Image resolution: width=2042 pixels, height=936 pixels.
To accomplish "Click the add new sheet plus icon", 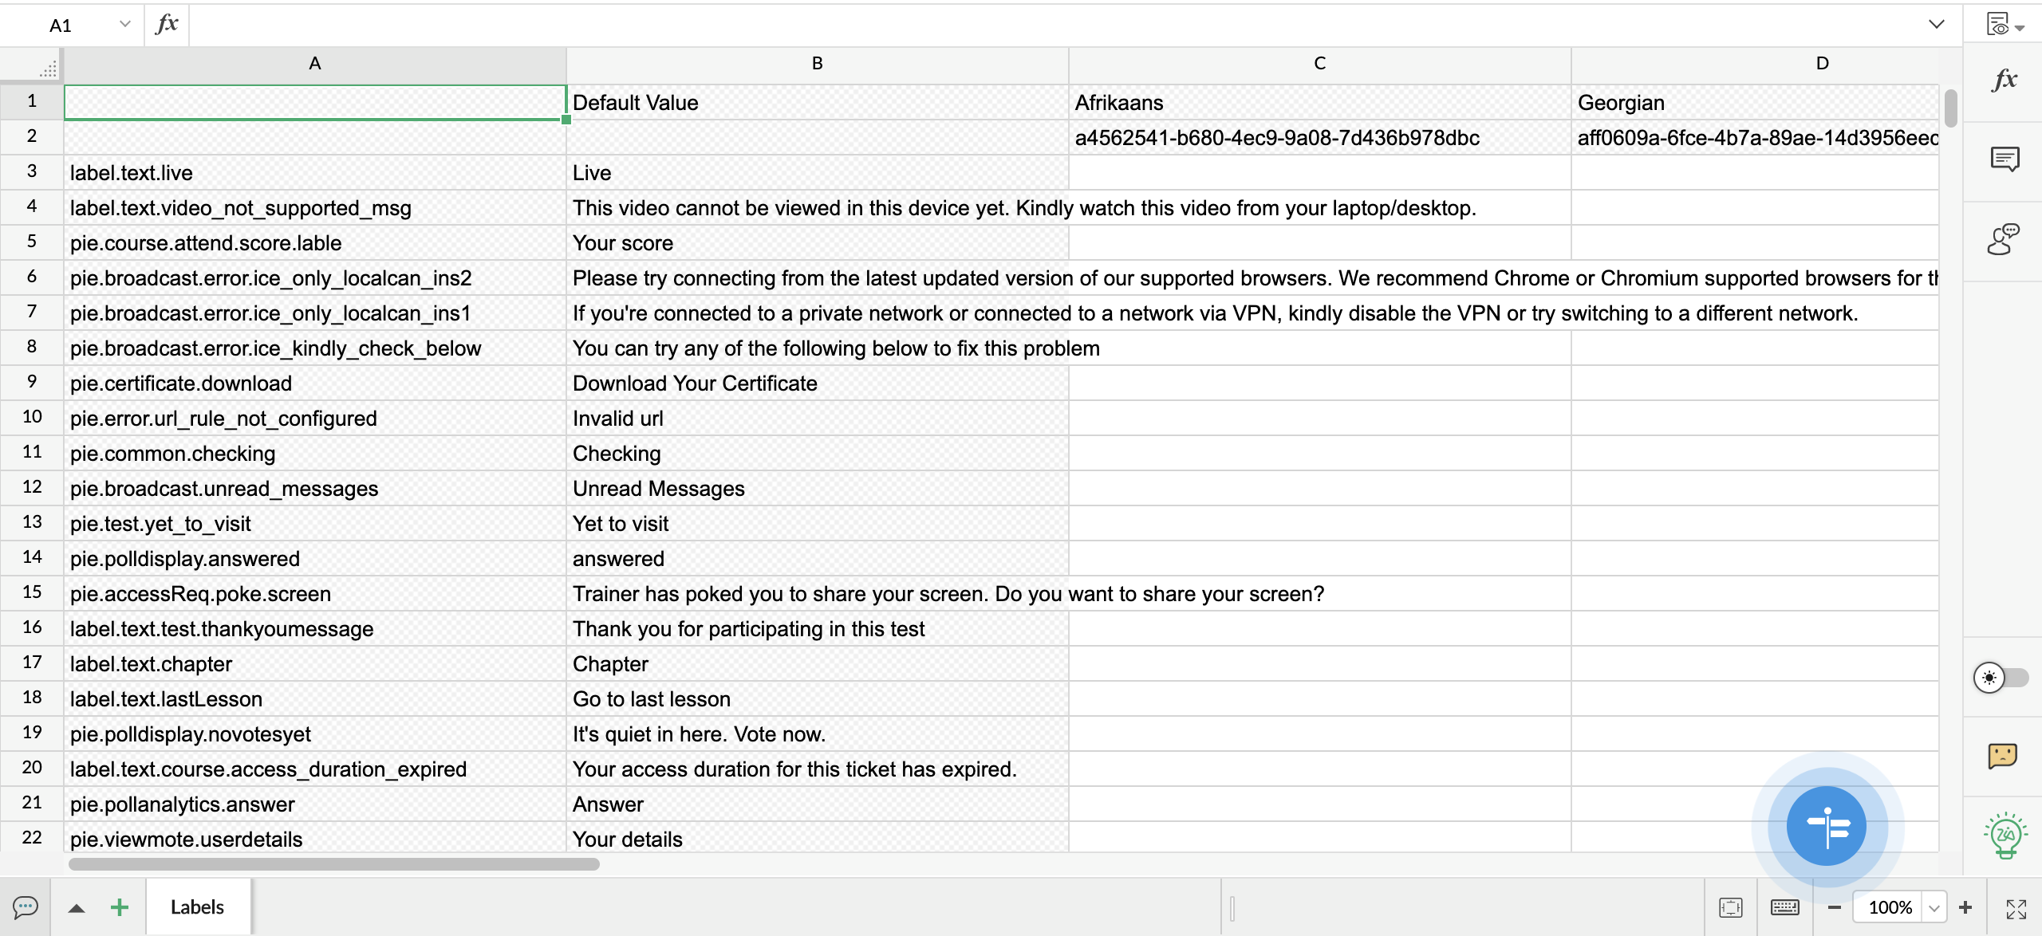I will pos(120,907).
